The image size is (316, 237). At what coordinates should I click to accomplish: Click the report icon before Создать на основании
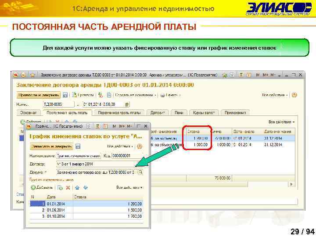coord(109,95)
